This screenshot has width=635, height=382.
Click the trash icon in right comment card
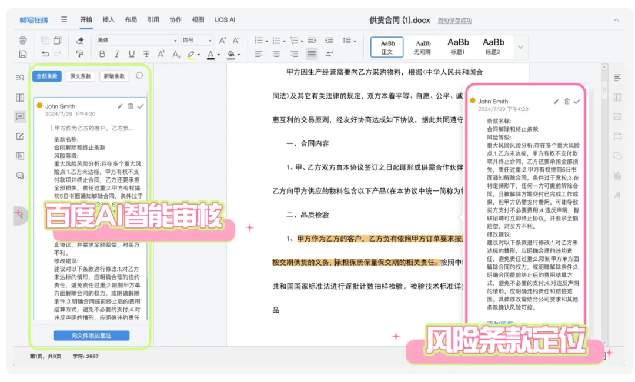point(567,102)
